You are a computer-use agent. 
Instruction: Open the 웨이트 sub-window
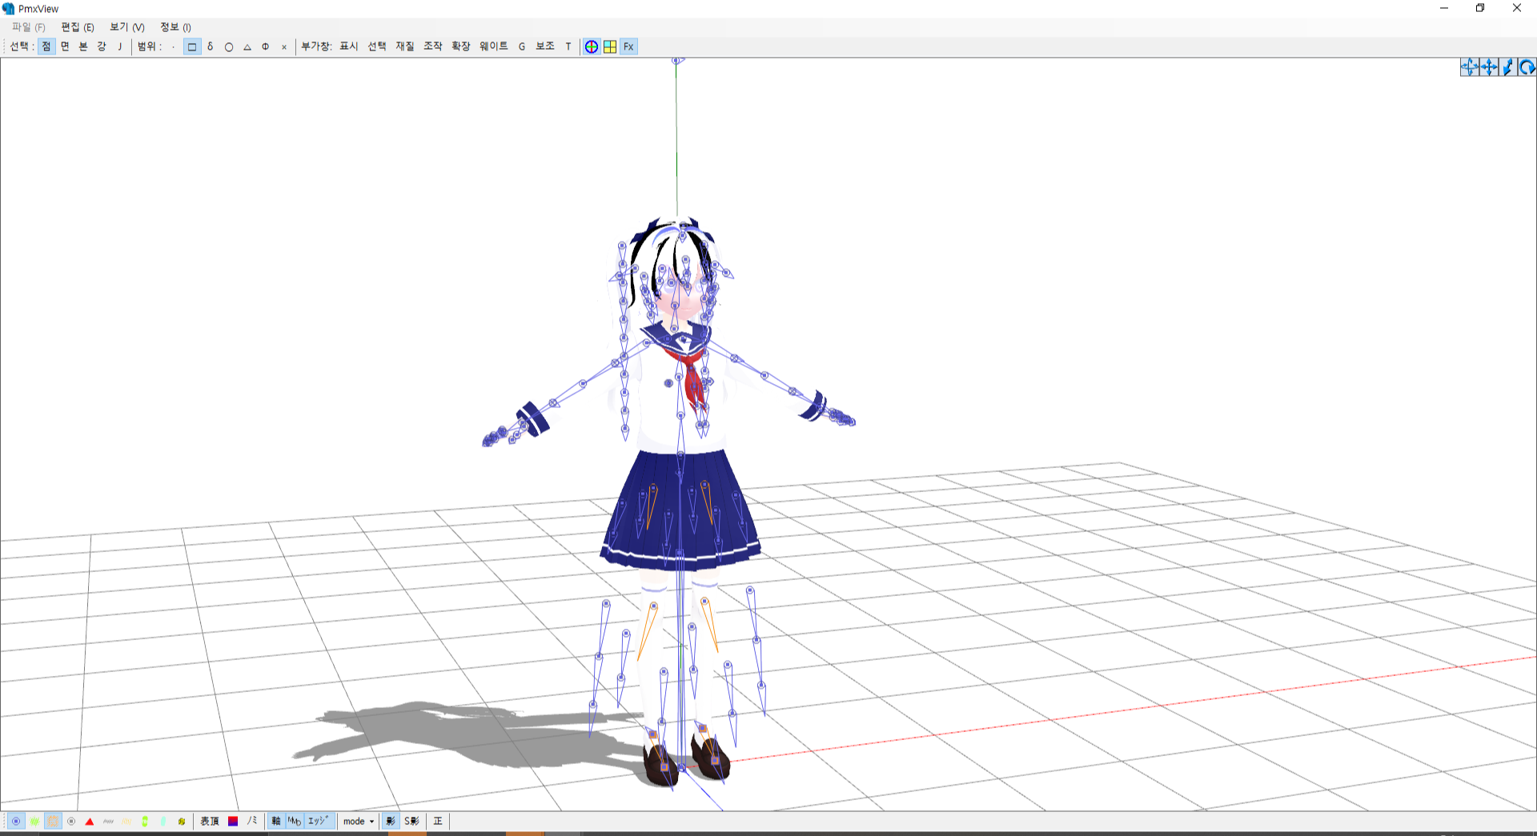coord(494,46)
